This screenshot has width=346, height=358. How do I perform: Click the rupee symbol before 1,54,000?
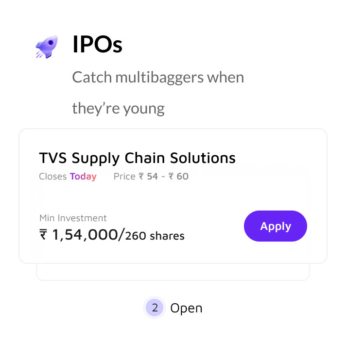tap(44, 235)
